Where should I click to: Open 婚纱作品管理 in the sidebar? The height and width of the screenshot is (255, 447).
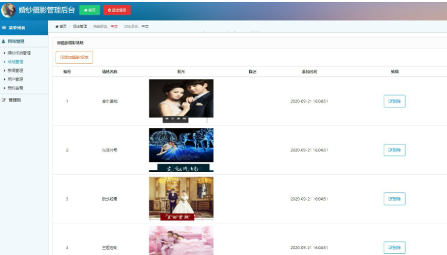(19, 53)
